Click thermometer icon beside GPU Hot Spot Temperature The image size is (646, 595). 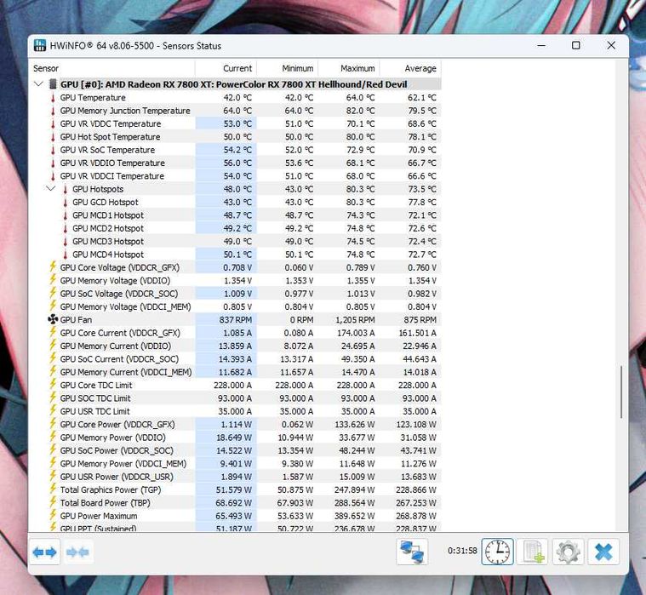click(x=53, y=137)
